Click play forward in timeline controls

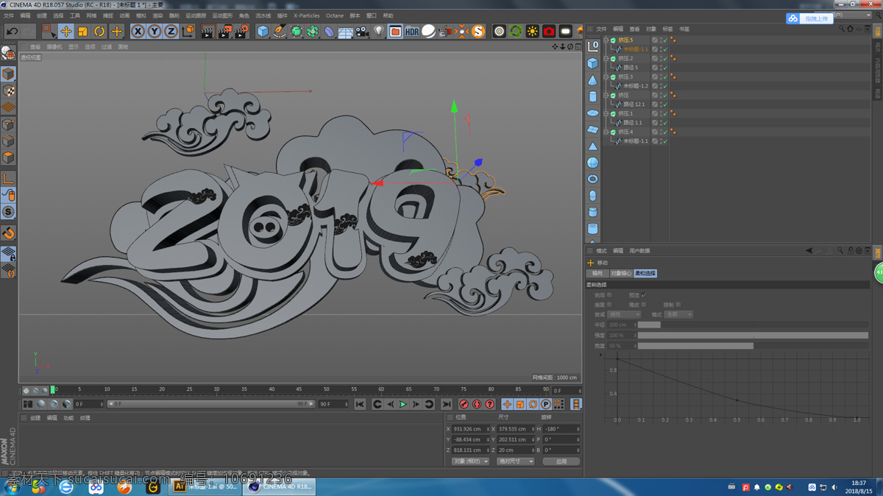403,404
